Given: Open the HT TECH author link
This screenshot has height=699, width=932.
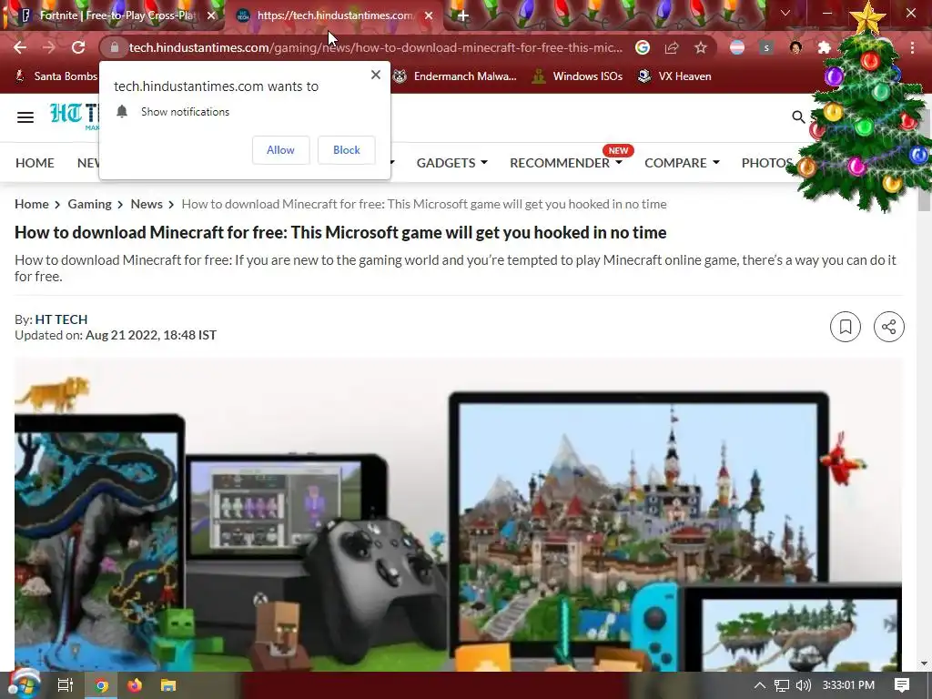Looking at the screenshot, I should 61,319.
